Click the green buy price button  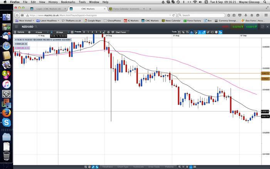click(x=251, y=27)
